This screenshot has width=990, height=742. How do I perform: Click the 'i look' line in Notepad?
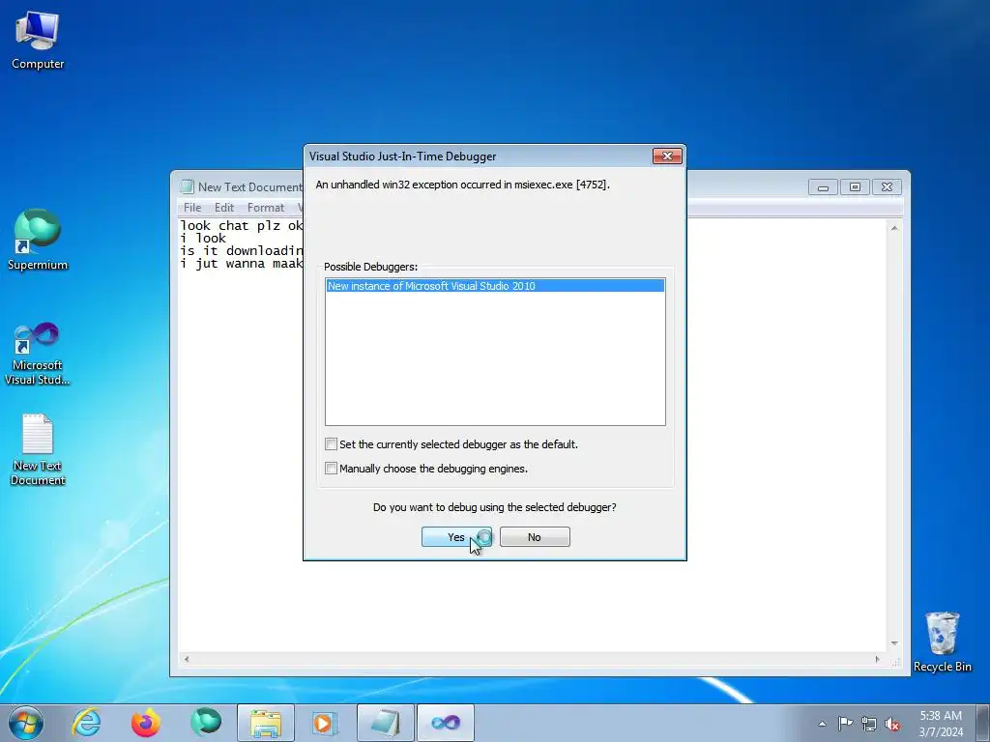click(203, 238)
